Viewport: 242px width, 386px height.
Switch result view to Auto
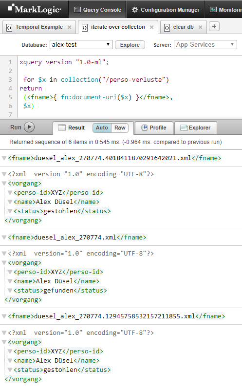pos(102,128)
